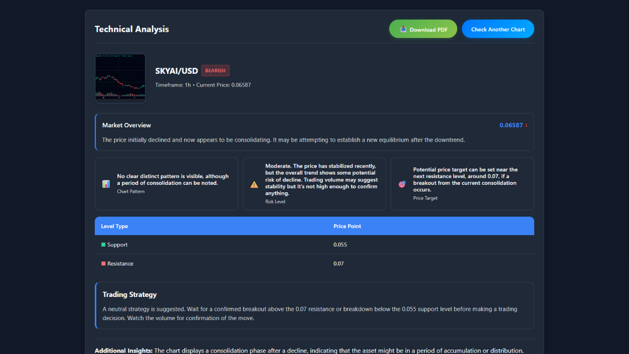Click the BEARISH sentiment badge
629x354 pixels.
(215, 70)
